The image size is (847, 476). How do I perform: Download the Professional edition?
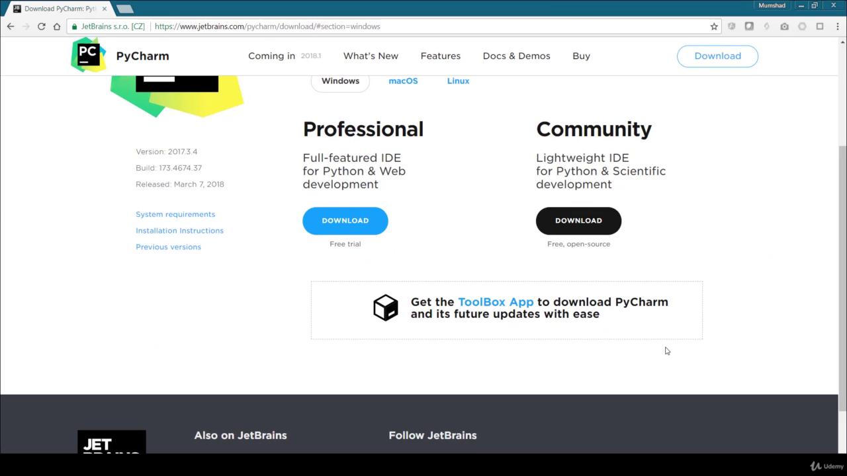345,221
